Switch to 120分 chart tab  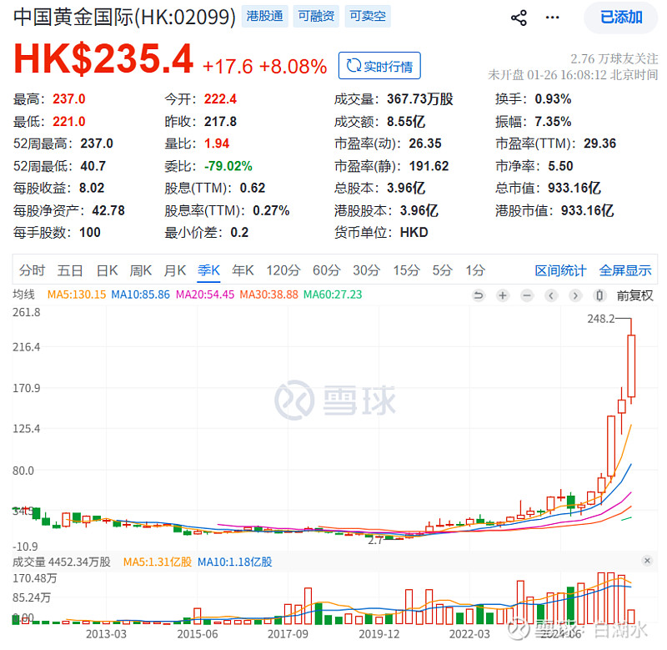283,270
